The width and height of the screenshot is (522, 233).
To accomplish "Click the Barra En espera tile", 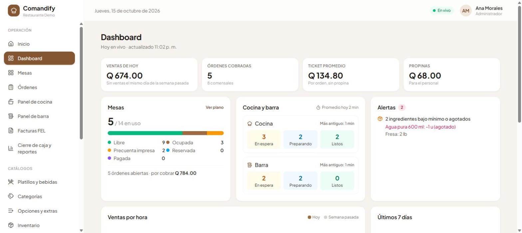I will click(x=264, y=181).
